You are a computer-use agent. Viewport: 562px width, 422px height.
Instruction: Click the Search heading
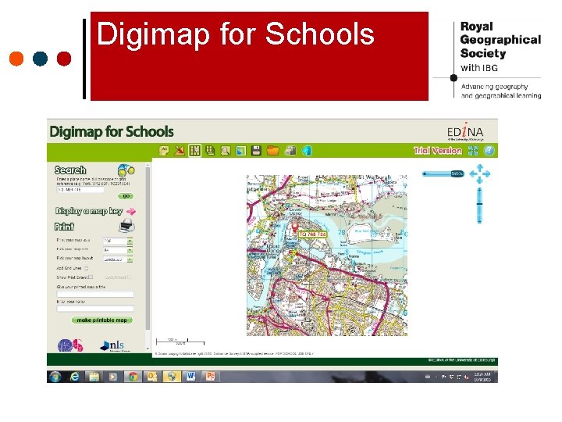[70, 170]
